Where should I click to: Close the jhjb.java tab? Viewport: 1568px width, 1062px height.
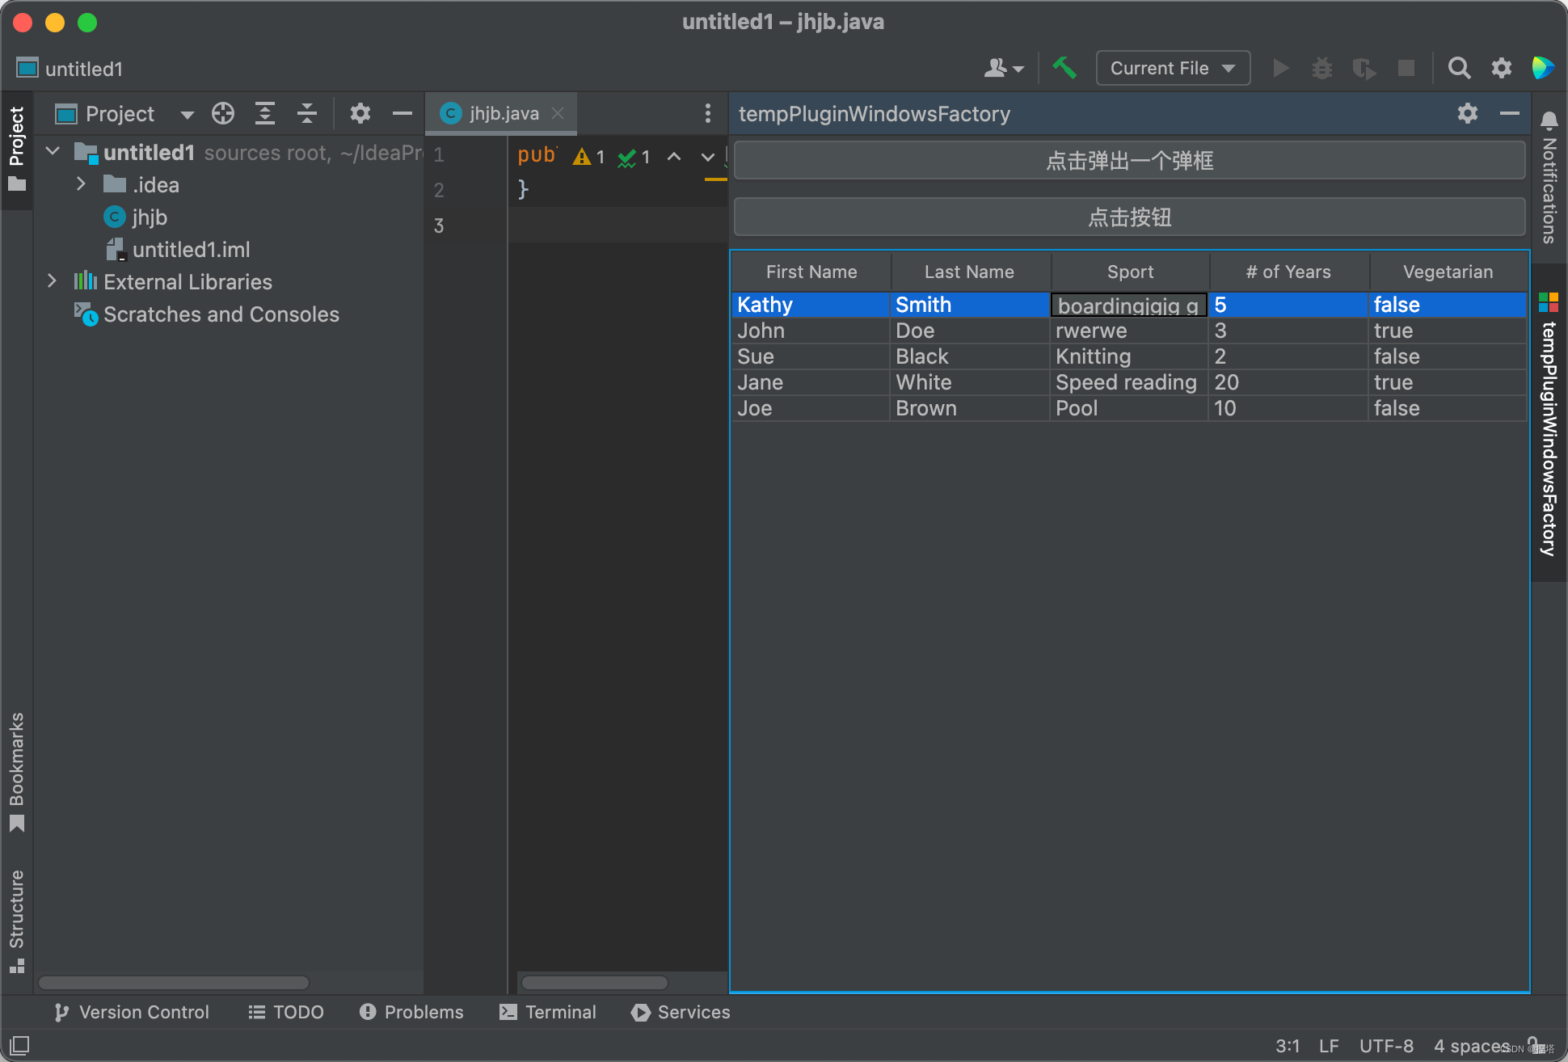[x=558, y=113]
